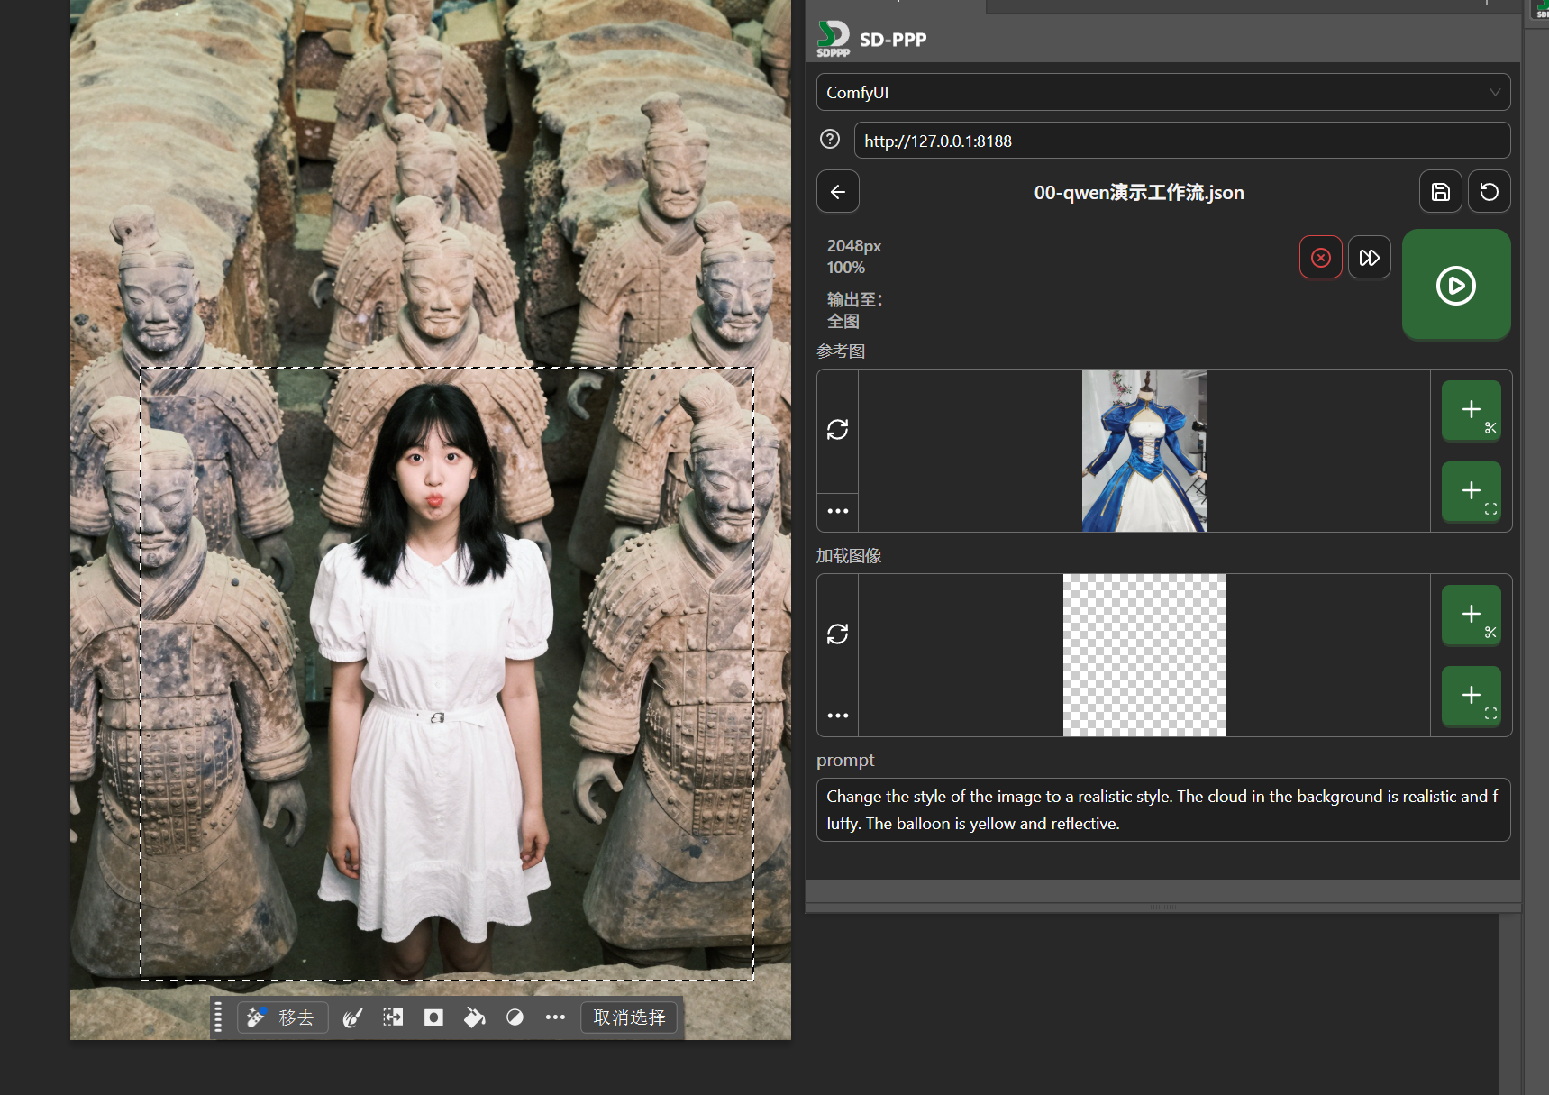Click the red cancel/stop icon

1320,258
